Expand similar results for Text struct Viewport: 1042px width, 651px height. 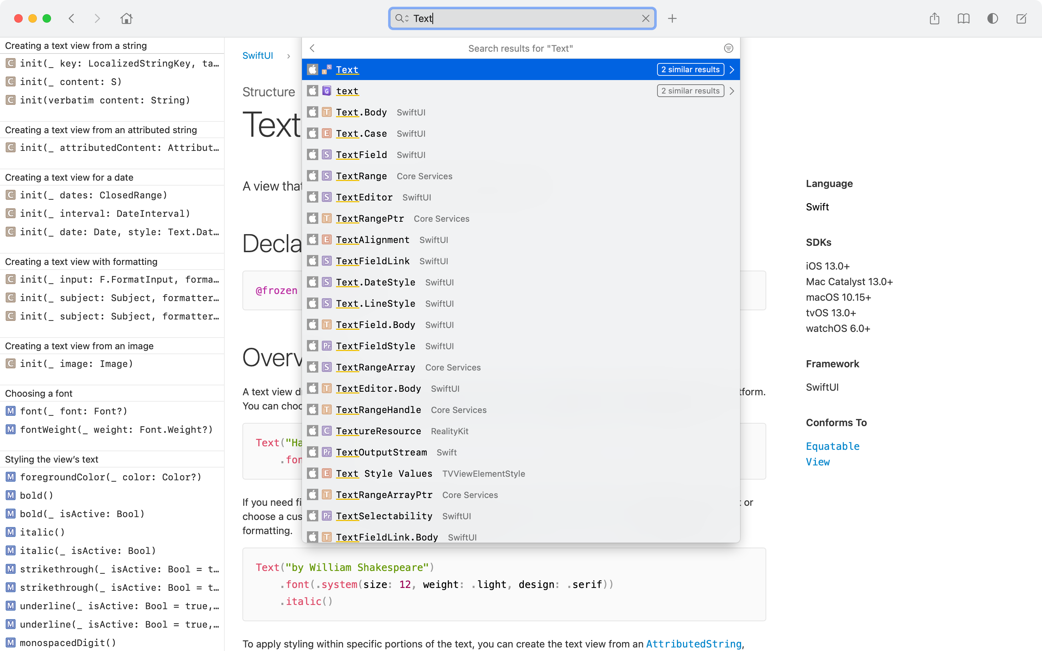coord(690,69)
